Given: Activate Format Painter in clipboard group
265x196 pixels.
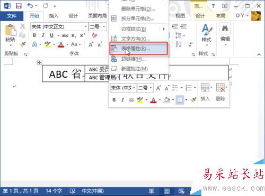Looking at the screenshot, I should pos(23,44).
